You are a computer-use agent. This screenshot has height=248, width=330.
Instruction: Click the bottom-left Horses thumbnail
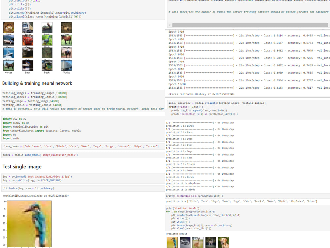9,65
